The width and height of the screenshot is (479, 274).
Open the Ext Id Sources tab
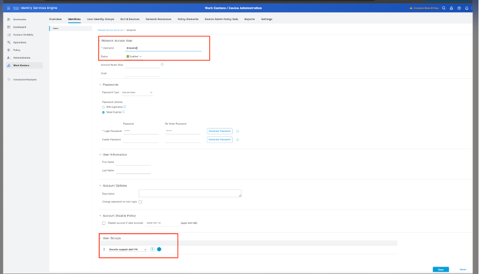[130, 19]
